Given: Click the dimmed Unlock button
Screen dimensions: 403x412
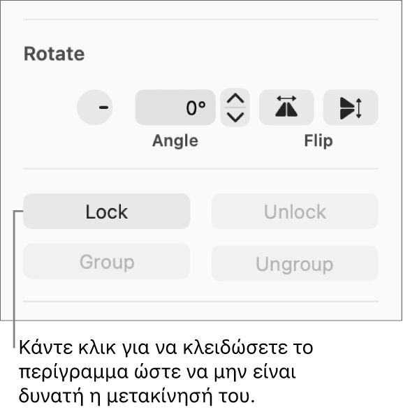Looking at the screenshot, I should coord(295,212).
